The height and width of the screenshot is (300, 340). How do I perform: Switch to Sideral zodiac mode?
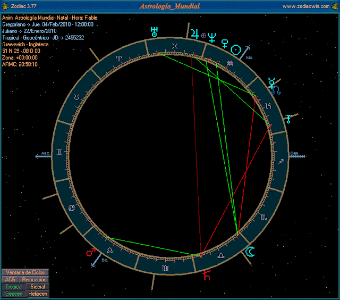pos(38,287)
